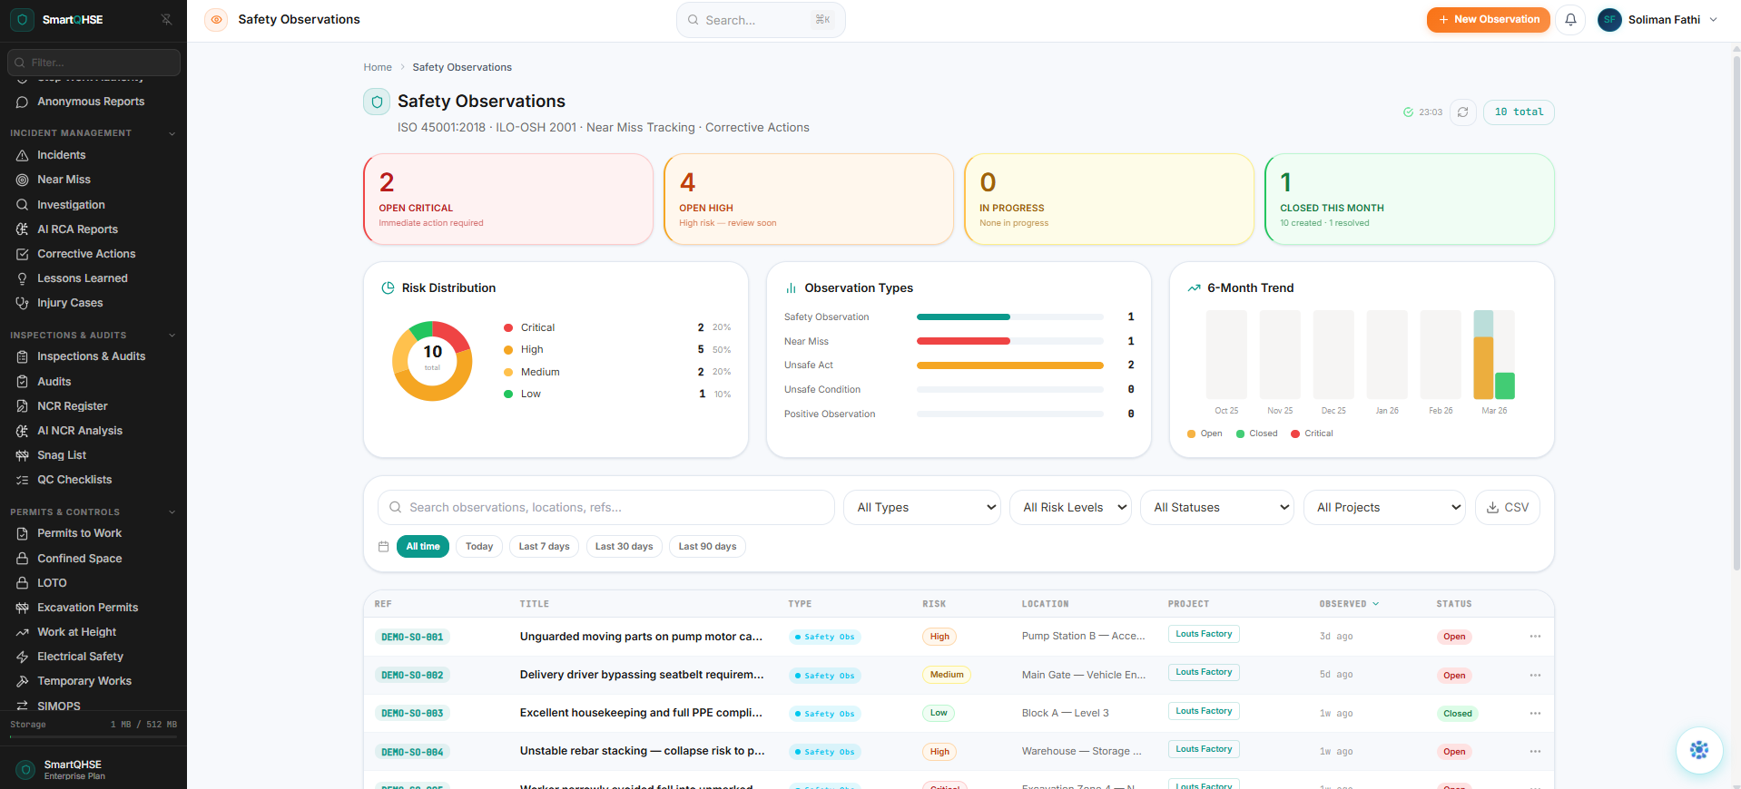Screen dimensions: 1741x789
Task: Go to Permits to Work page
Action: (79, 533)
